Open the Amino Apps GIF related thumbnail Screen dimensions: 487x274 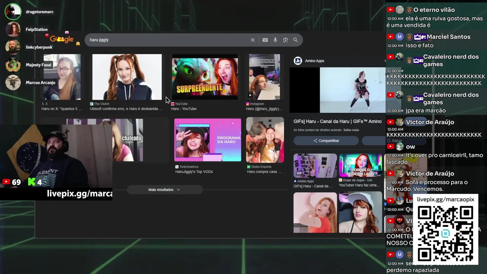click(315, 166)
